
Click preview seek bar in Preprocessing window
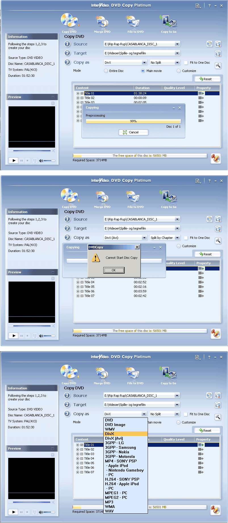[32, 151]
